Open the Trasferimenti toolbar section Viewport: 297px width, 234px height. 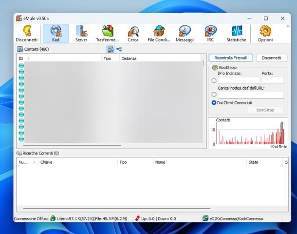(x=107, y=33)
